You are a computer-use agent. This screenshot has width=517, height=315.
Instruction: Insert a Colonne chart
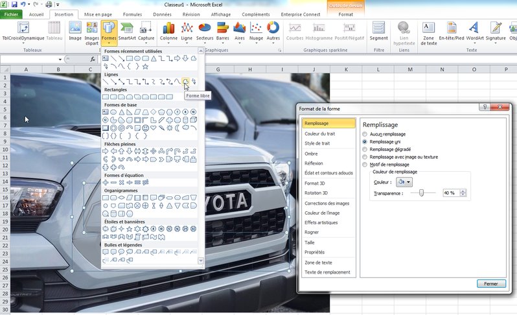pos(168,32)
